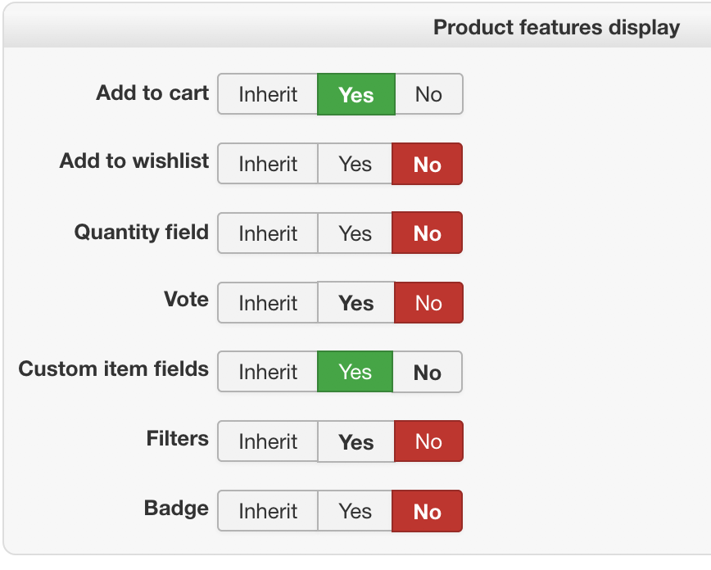Screen dimensions: 711x570
Task: Set Add to wishlist to Inherit
Action: 268,164
